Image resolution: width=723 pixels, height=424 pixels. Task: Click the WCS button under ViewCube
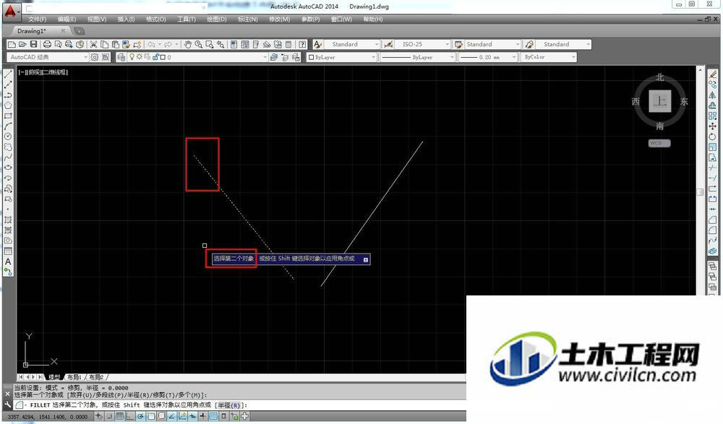(659, 143)
